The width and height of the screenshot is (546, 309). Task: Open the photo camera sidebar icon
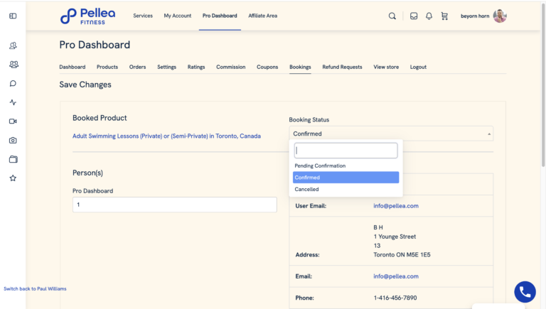pos(13,140)
